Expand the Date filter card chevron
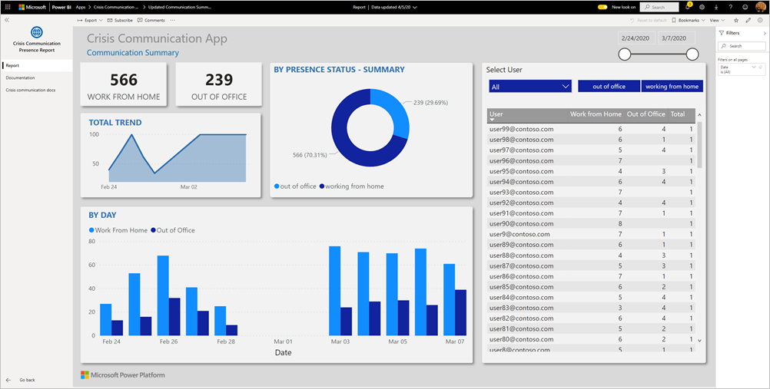 coord(754,67)
